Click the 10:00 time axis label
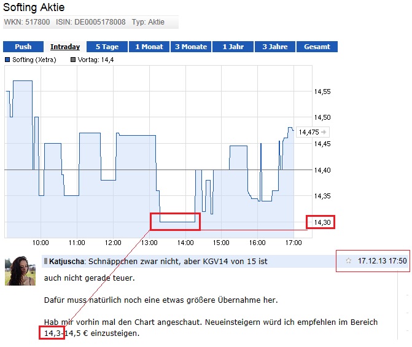The width and height of the screenshot is (412, 347). pos(41,243)
